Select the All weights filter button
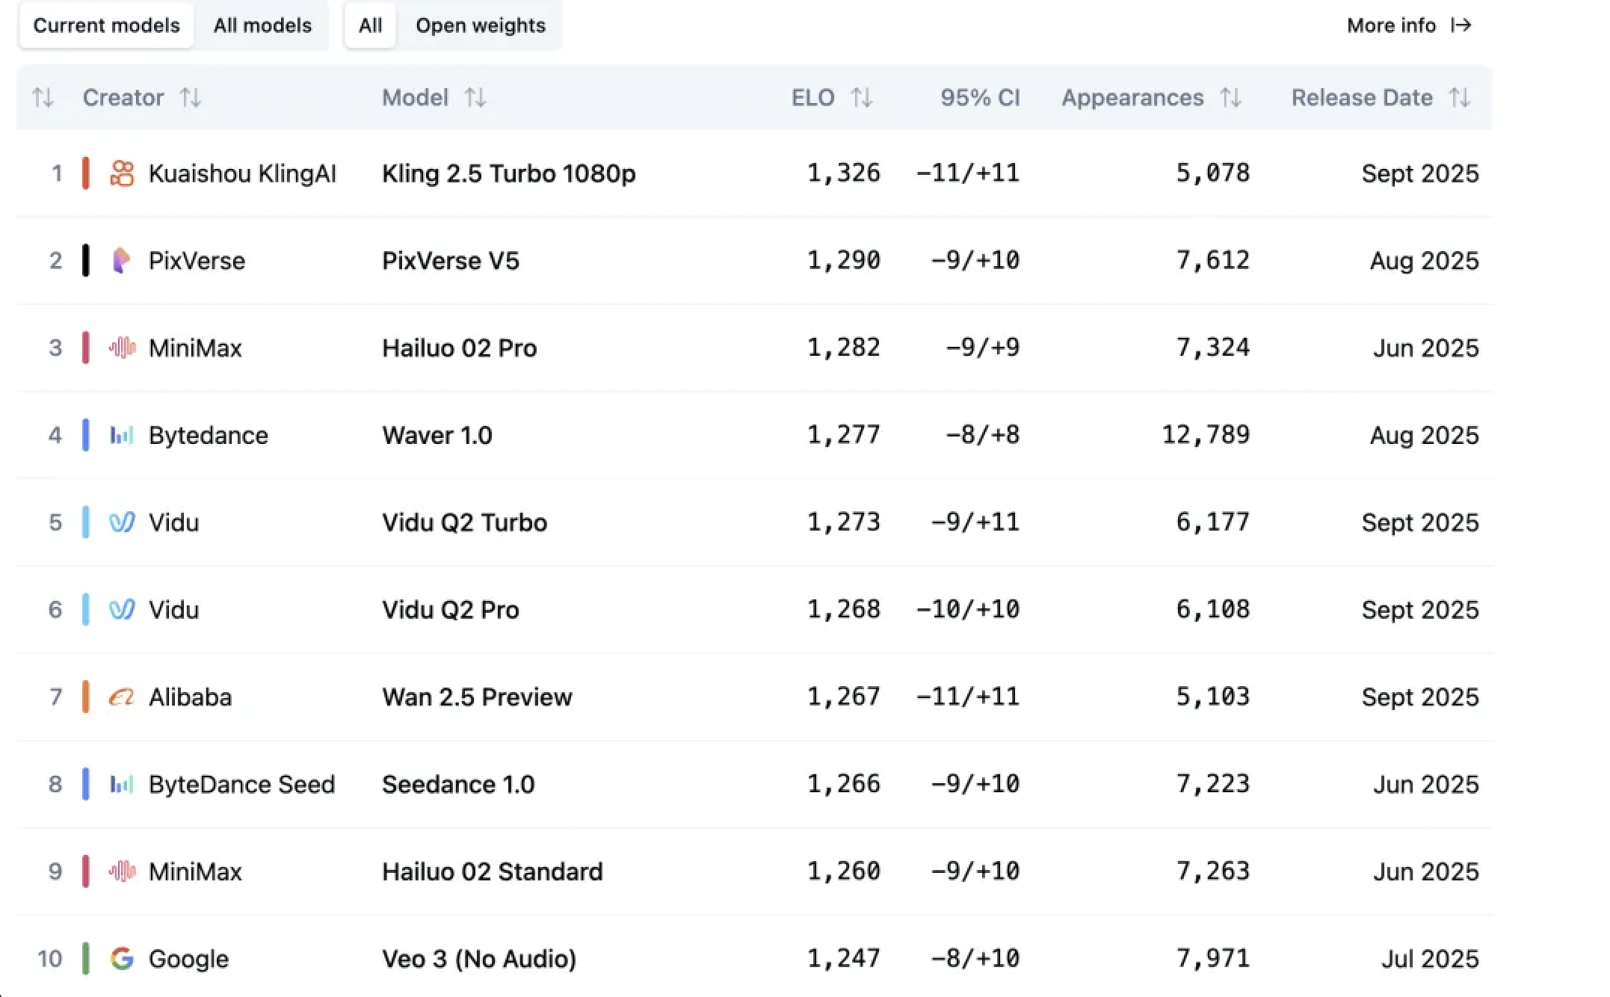The height and width of the screenshot is (997, 1610). point(370,25)
